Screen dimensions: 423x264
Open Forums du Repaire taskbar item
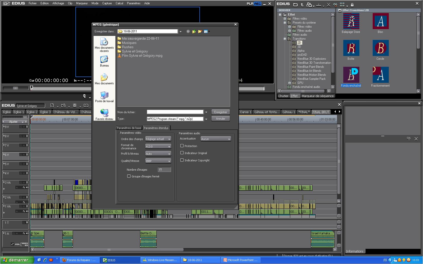click(x=79, y=260)
